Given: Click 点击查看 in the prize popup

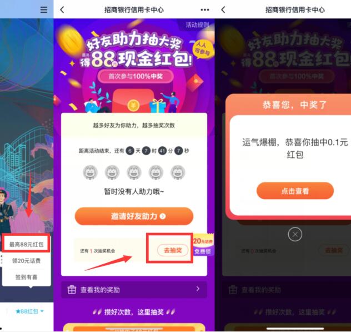Looking at the screenshot, I should pyautogui.click(x=295, y=191).
